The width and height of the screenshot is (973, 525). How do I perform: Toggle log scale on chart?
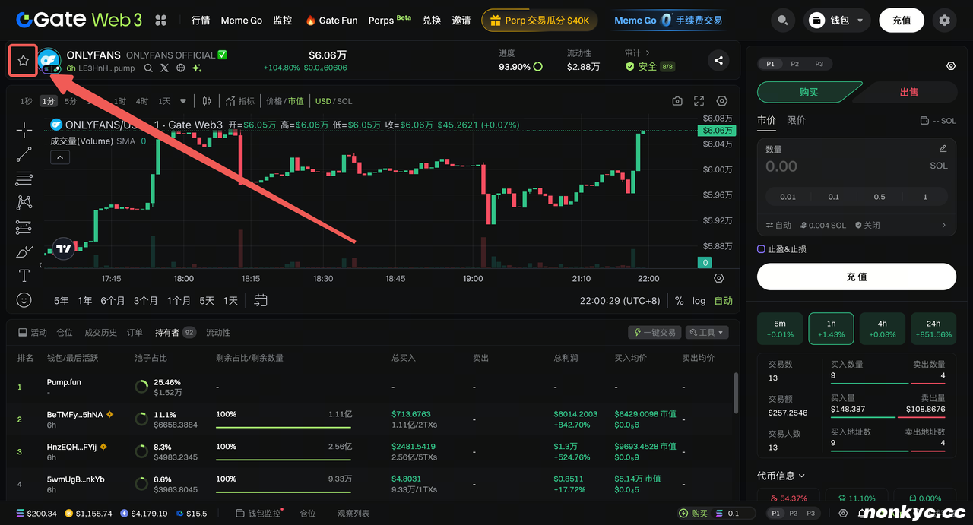coord(699,301)
